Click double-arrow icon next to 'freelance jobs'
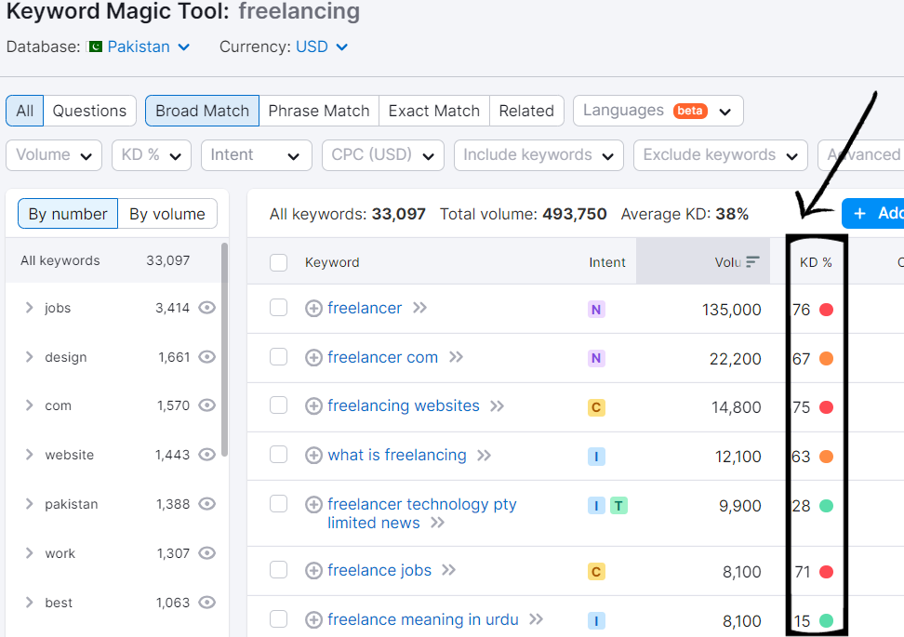 point(449,571)
